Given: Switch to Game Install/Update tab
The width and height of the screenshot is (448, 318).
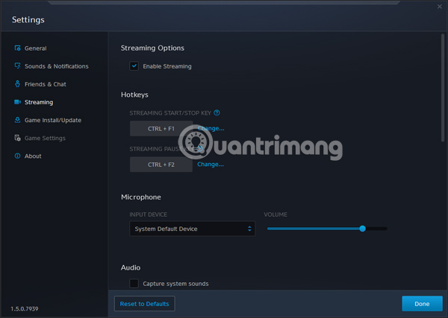Looking at the screenshot, I should click(x=53, y=120).
